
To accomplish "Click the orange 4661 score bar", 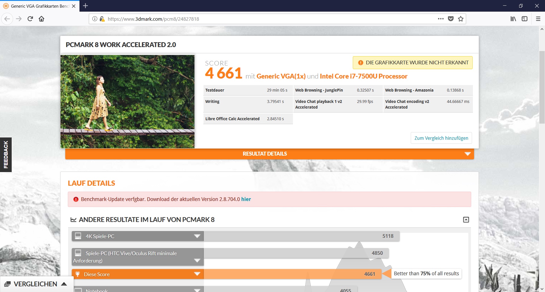I will point(293,274).
